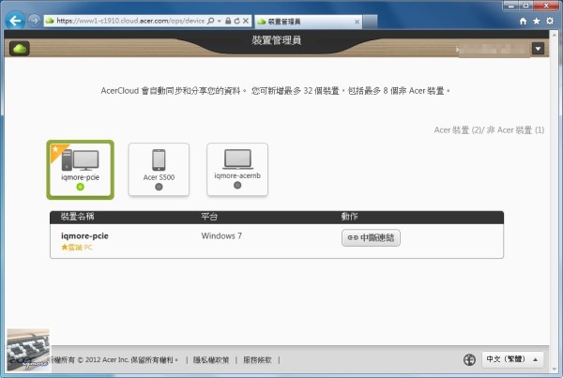
Task: Click scrollbar up arrow at right edge
Action: (554, 36)
